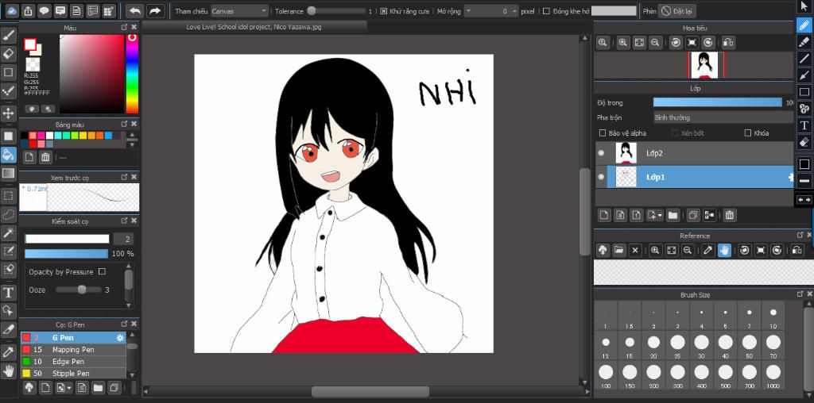Click the share/export icon in top toolbar
The image size is (814, 403).
click(28, 10)
